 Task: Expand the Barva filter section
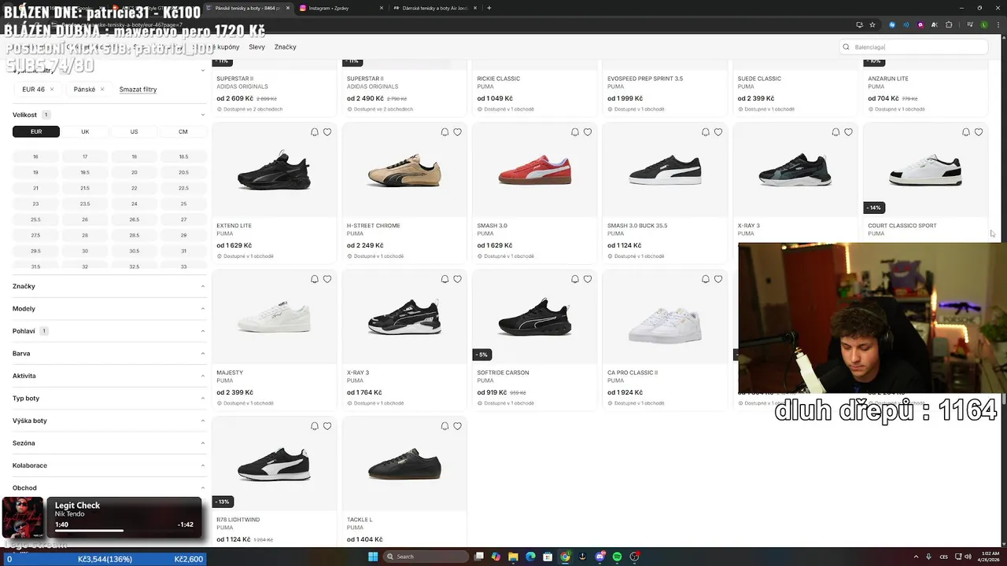(109, 354)
